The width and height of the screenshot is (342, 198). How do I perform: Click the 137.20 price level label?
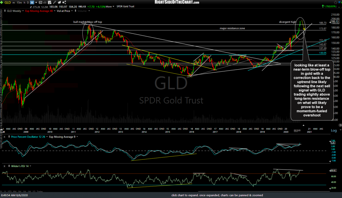tap(323, 48)
